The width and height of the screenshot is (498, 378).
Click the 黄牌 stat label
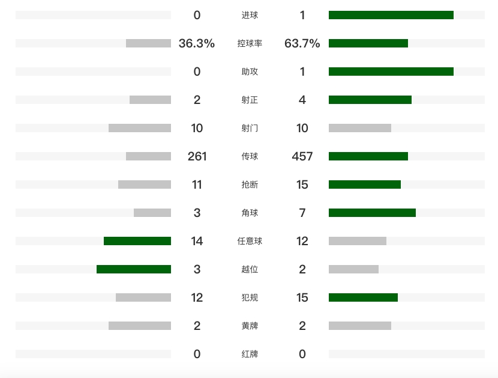pyautogui.click(x=250, y=326)
